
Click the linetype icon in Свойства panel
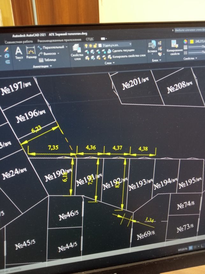tap(186, 53)
